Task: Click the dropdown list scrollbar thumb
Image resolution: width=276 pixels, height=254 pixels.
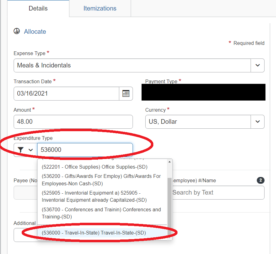Action: tap(169, 201)
